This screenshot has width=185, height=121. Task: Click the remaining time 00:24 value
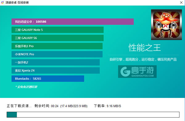tap(55, 106)
